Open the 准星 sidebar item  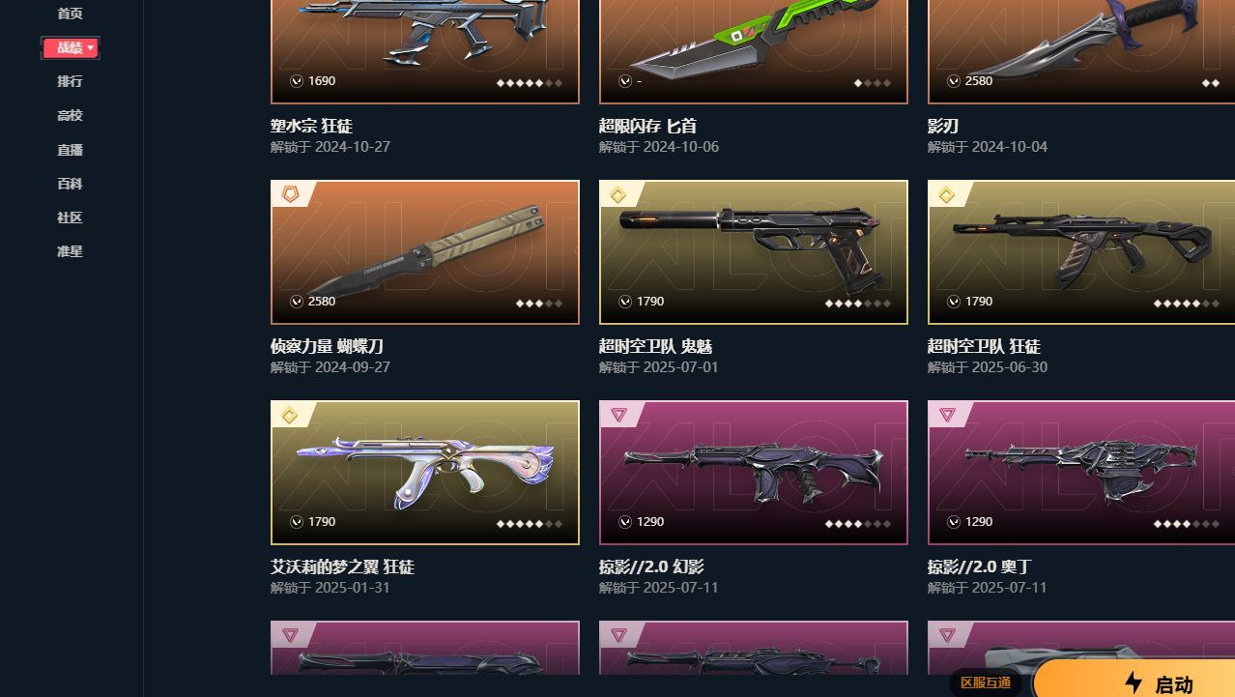(70, 251)
